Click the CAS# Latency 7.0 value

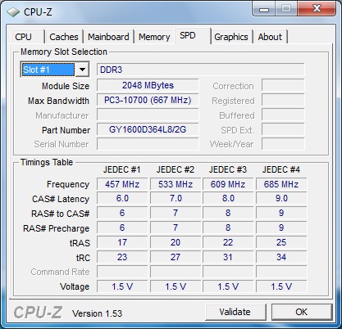(x=176, y=198)
